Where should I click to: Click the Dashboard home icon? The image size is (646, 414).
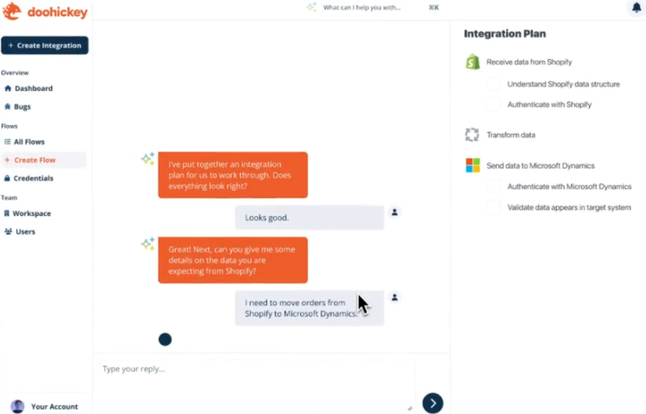[x=8, y=88]
